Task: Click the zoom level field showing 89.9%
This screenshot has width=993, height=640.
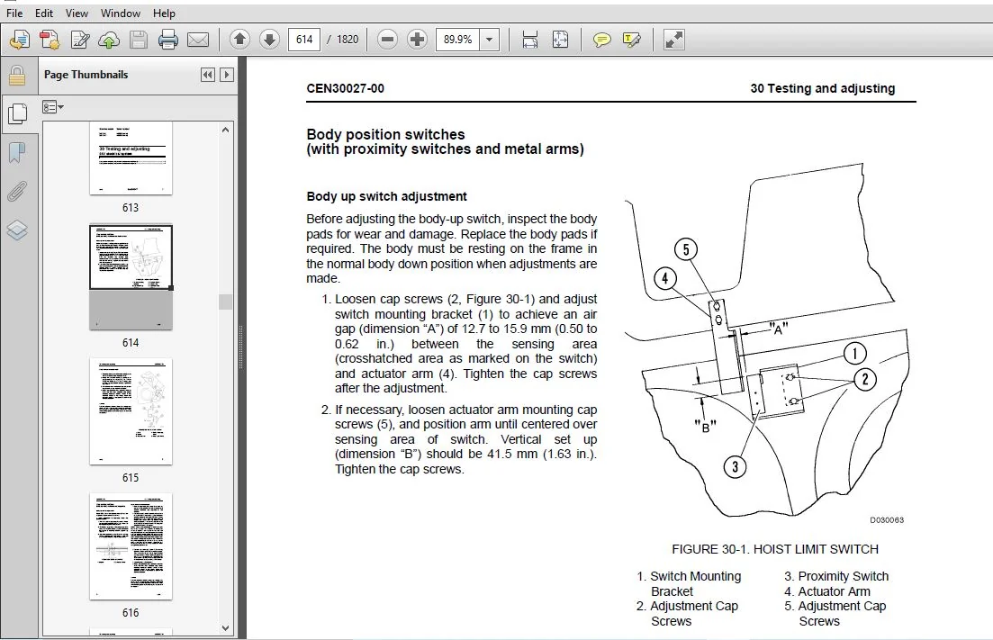Action: pos(458,40)
